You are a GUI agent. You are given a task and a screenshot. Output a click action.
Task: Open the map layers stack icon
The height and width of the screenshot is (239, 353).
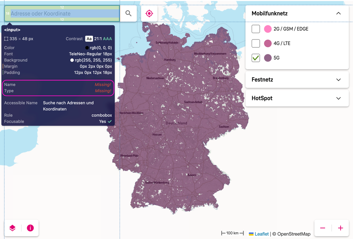[12, 228]
